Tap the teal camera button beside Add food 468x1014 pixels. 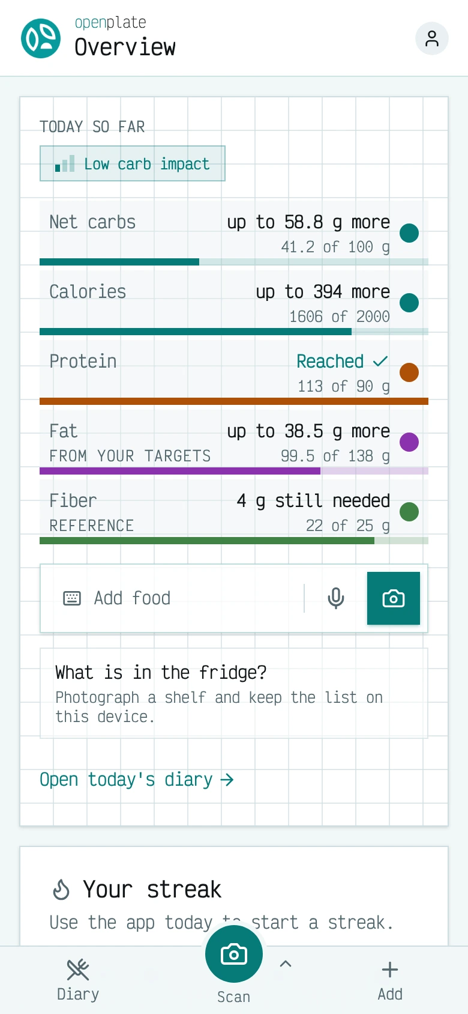pos(394,598)
